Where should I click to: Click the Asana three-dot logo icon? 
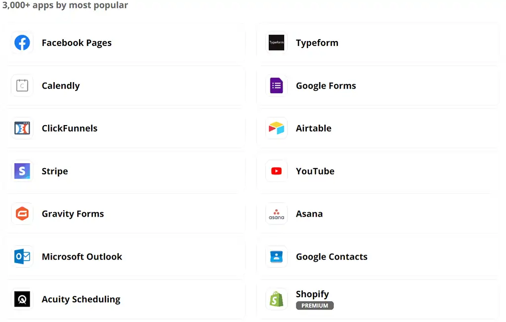click(276, 214)
